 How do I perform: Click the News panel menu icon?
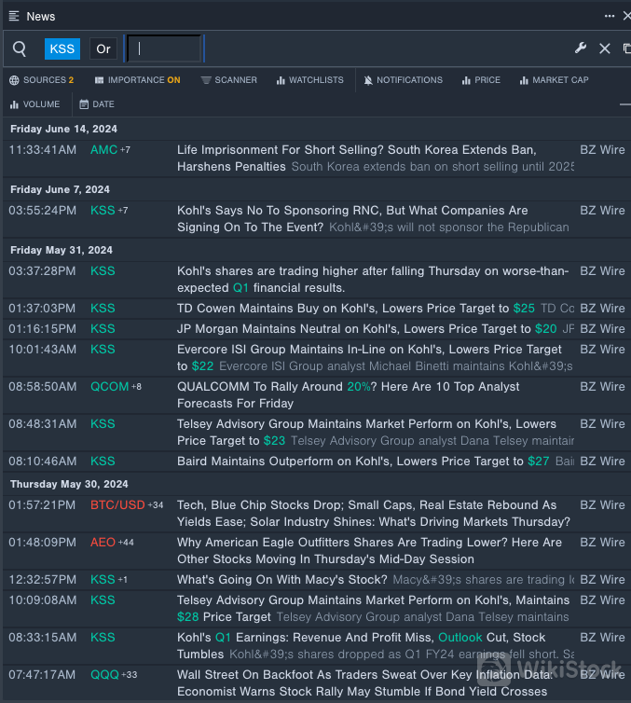click(x=14, y=16)
